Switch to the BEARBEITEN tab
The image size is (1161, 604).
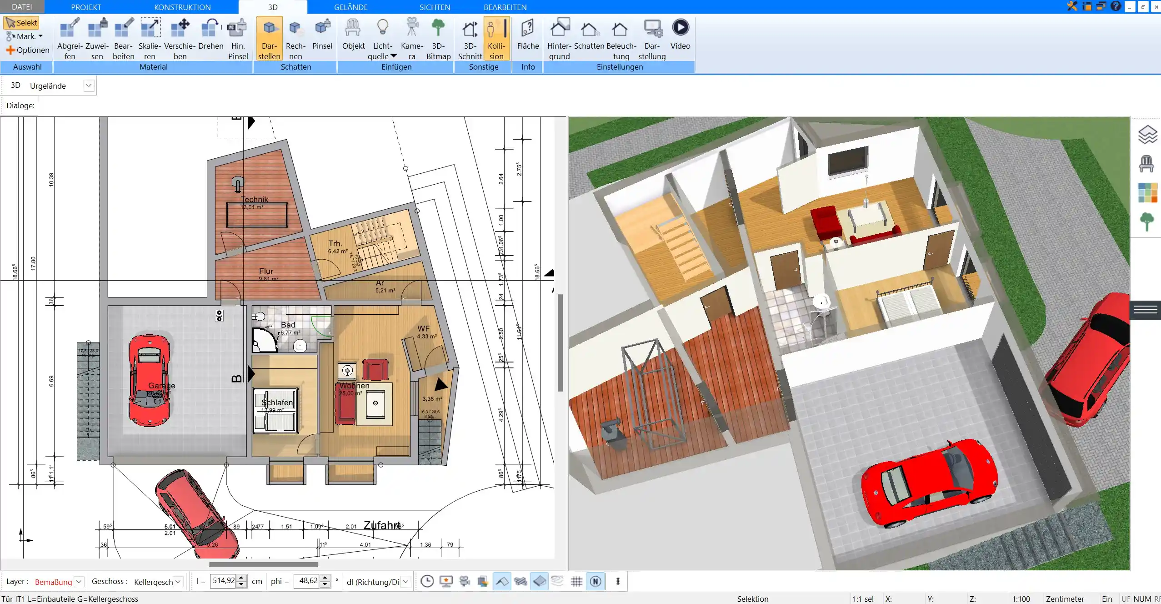click(x=505, y=7)
